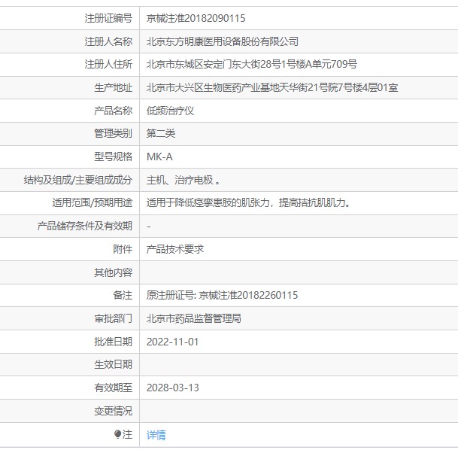
Task: Click product name 低频治疗仪
Action: tap(170, 111)
